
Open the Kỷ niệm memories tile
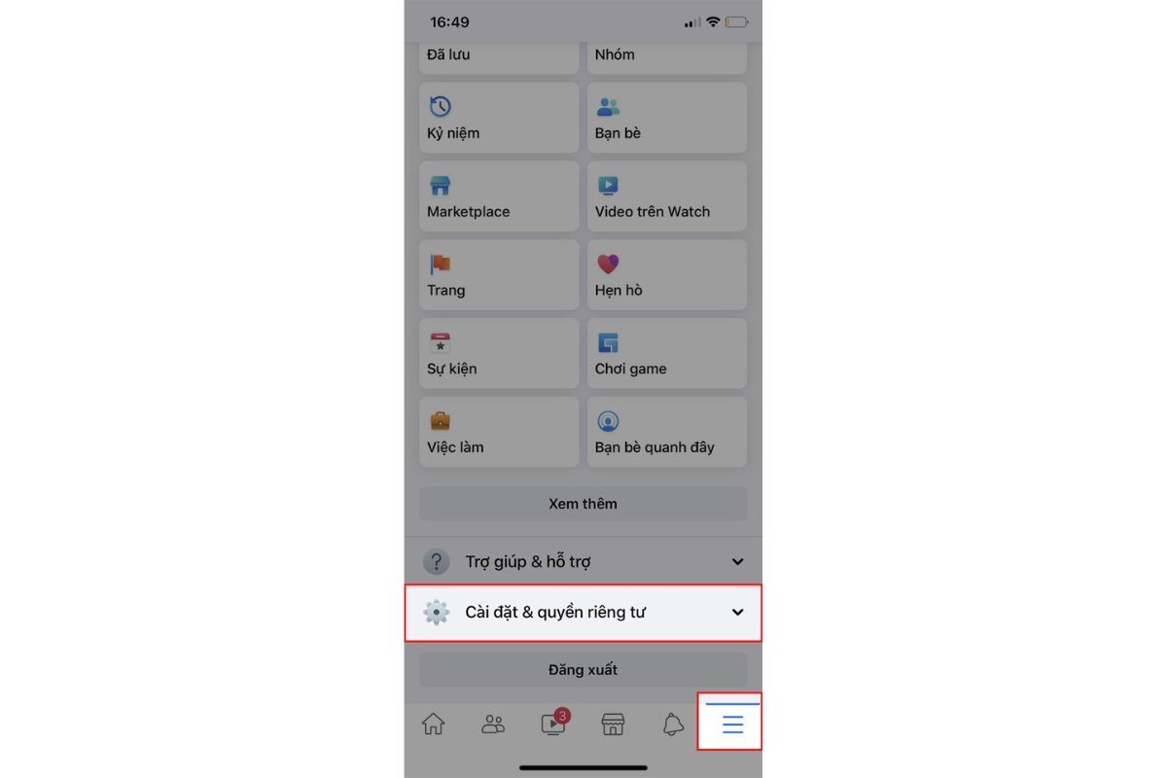(499, 118)
